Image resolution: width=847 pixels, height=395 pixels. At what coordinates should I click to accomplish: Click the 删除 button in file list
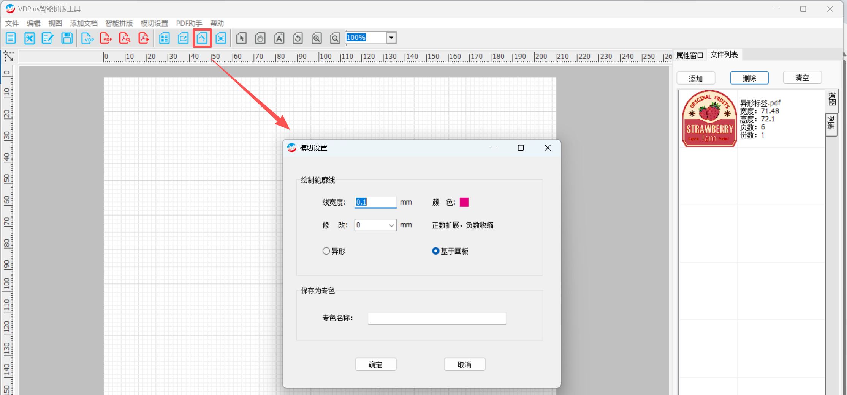(x=749, y=78)
